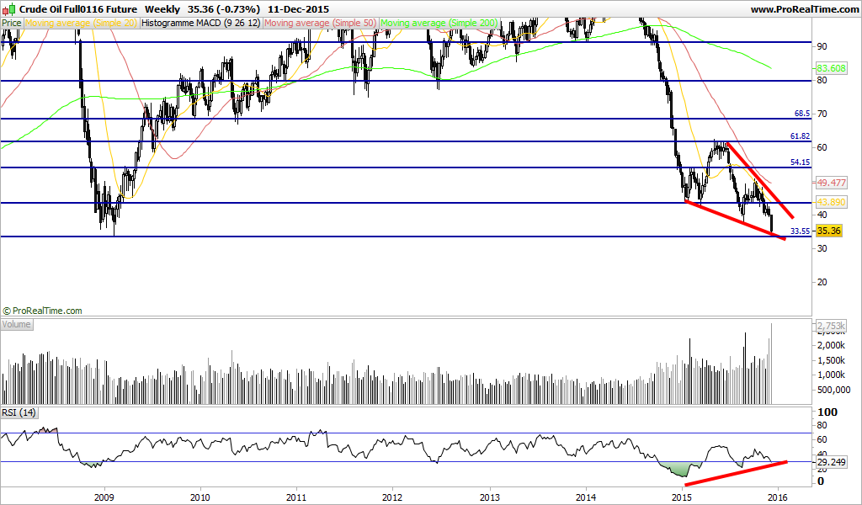Screen dimensions: 862x505
Task: Click the 1,500k volume axis value
Action: coord(832,360)
